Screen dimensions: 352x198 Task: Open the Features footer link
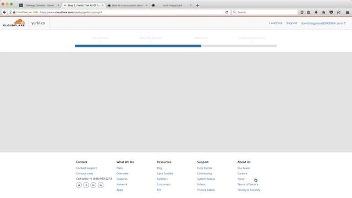122,179
